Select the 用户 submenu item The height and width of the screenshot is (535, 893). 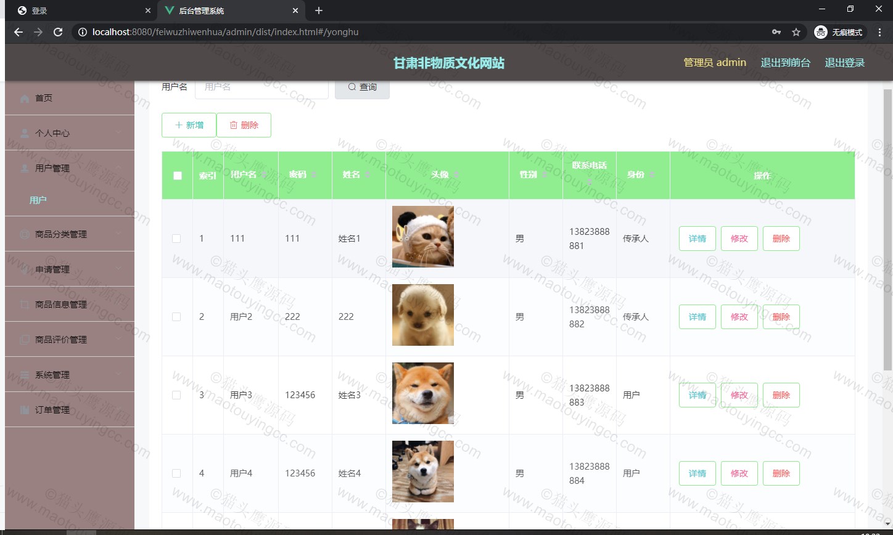click(x=70, y=200)
